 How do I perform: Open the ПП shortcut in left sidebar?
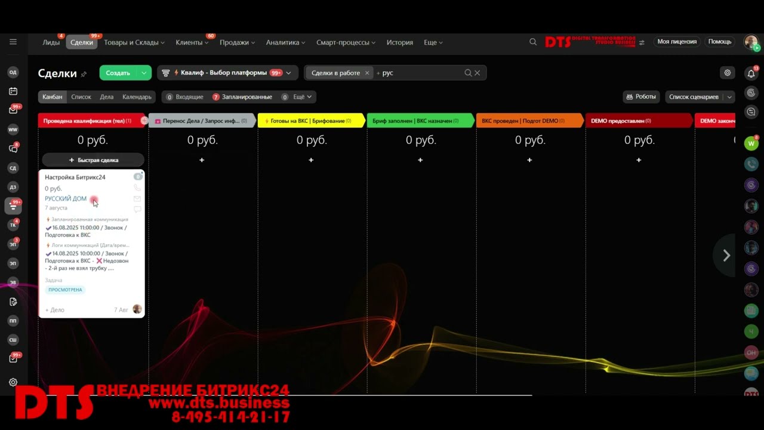(13, 321)
